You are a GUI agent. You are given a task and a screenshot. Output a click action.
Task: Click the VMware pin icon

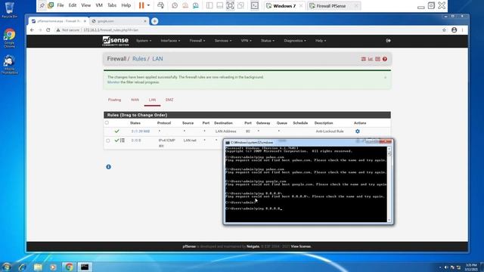click(x=42, y=5)
